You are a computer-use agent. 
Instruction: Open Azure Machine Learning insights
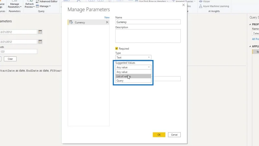click(214, 6)
